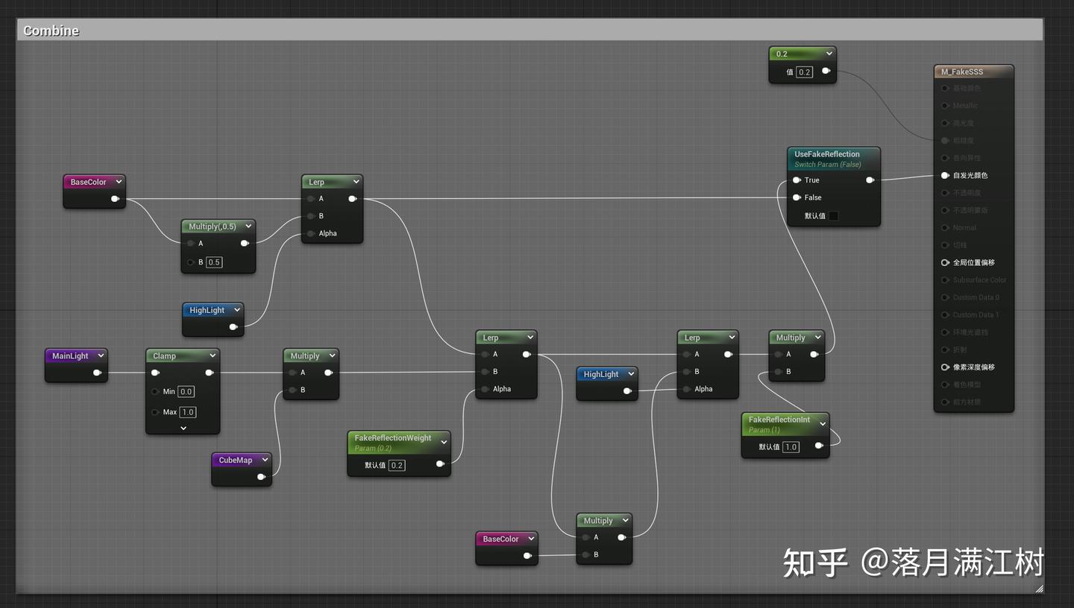The height and width of the screenshot is (608, 1074).
Task: Select the FakeReflectionWeight node title
Action: [x=393, y=438]
